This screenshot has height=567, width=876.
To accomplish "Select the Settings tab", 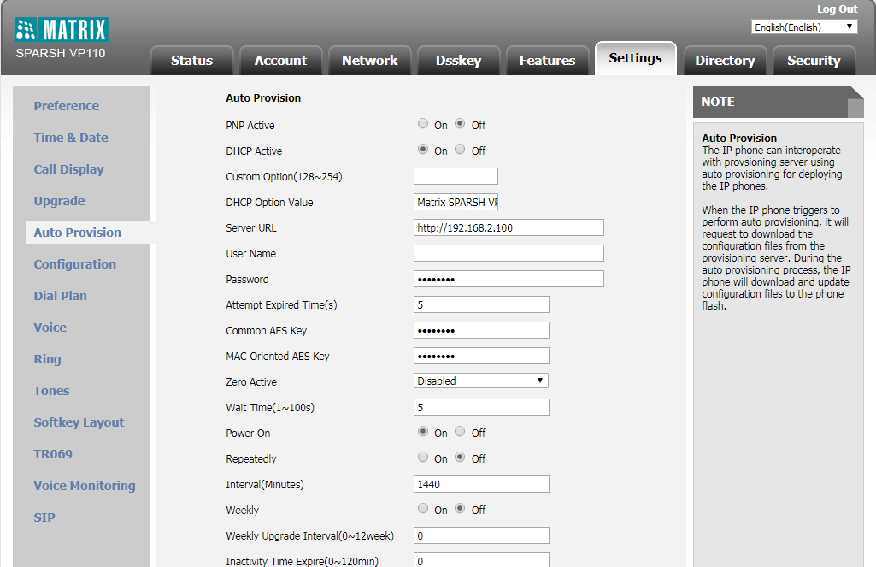I will point(635,58).
